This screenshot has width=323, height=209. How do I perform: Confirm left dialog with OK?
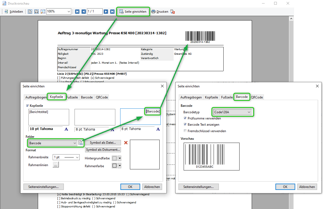point(130,187)
